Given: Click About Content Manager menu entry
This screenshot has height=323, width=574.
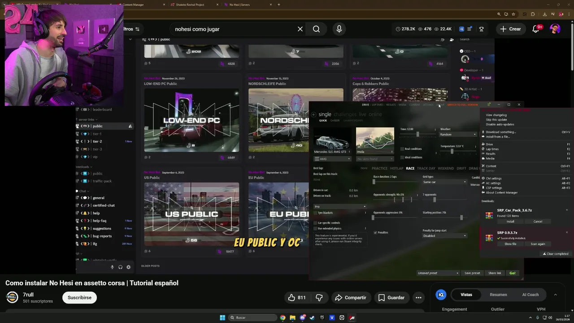Looking at the screenshot, I should [x=526, y=192].
